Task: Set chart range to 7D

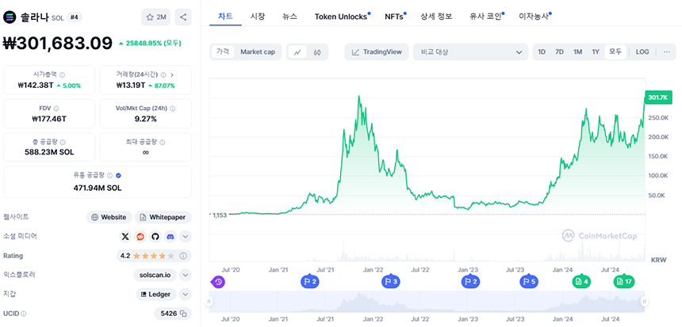Action: 559,51
